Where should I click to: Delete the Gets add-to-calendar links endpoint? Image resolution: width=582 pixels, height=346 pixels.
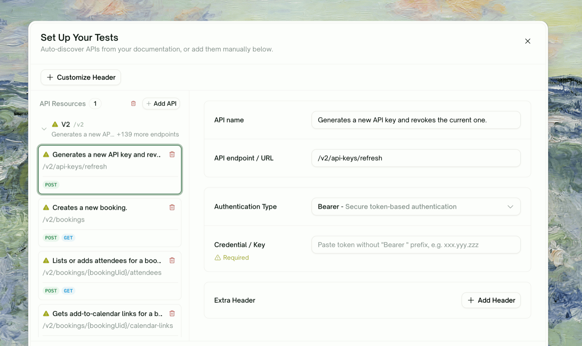pos(172,314)
